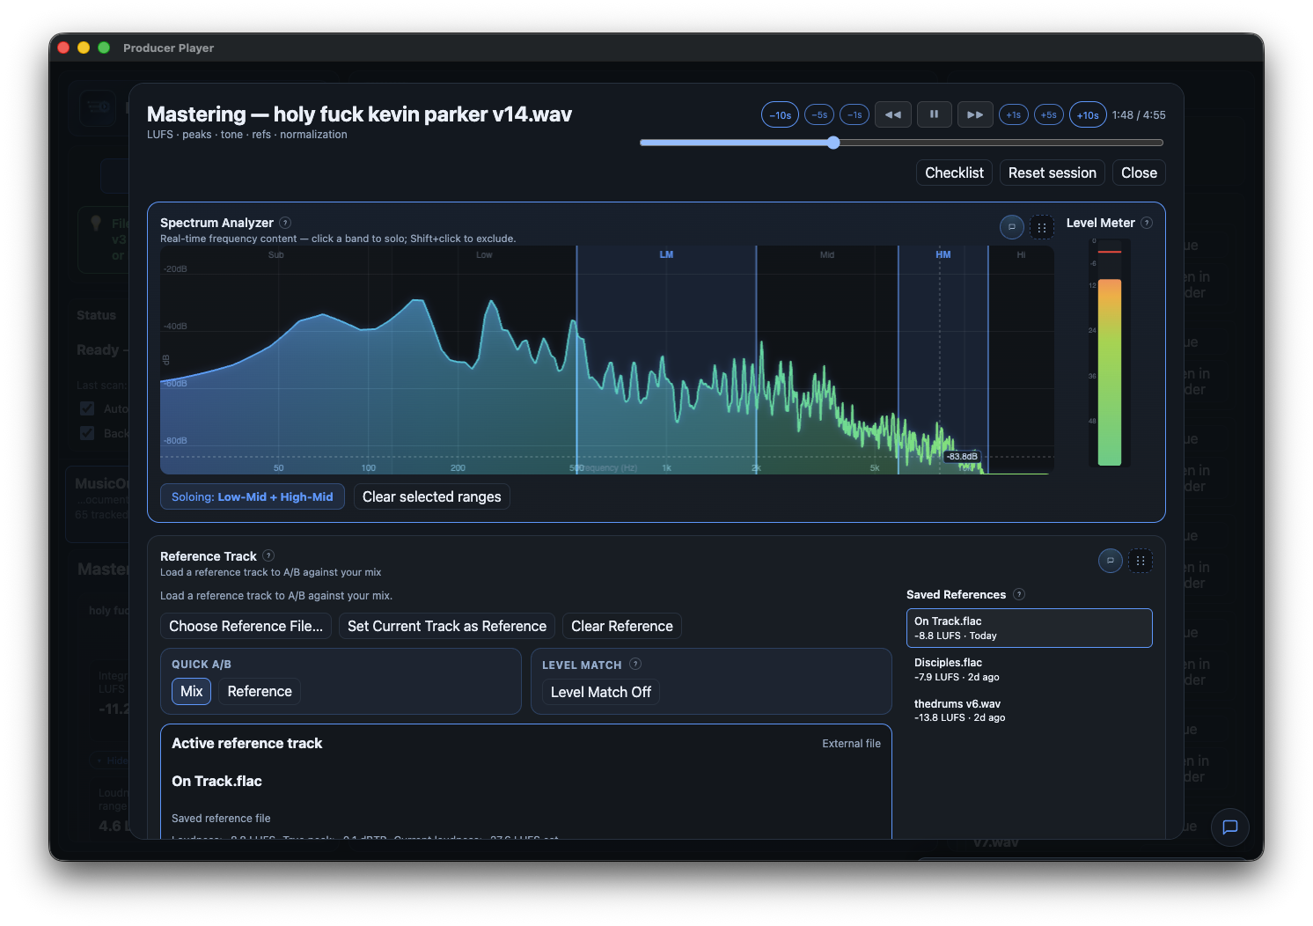The image size is (1313, 926).
Task: Click the fast-forward double-arrow icon
Action: (x=975, y=114)
